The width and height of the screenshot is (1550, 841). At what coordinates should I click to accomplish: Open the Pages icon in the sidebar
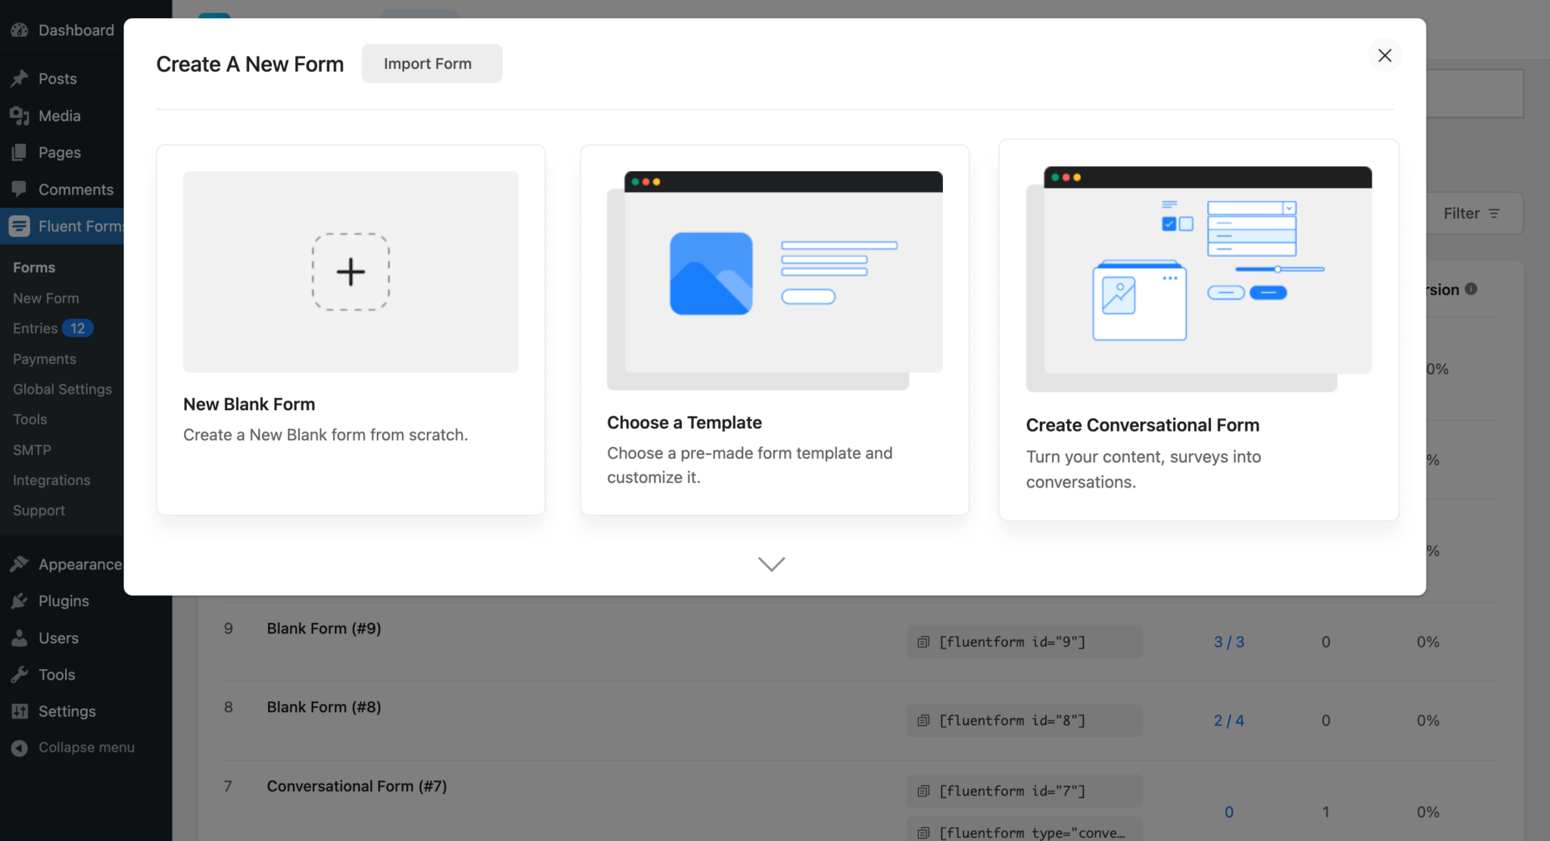click(20, 151)
